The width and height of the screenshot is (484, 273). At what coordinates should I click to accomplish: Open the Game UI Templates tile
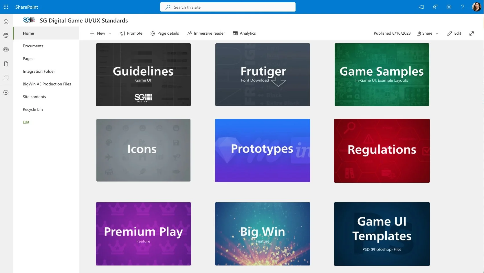[x=382, y=234]
